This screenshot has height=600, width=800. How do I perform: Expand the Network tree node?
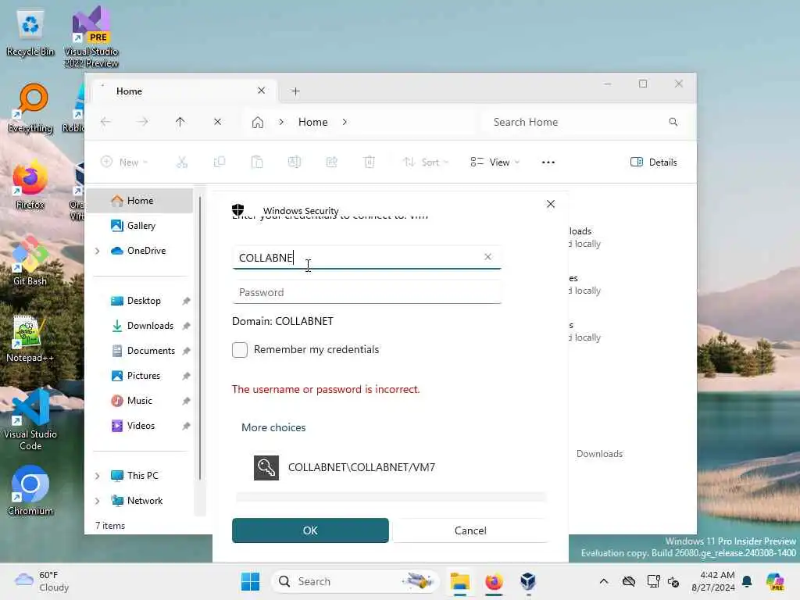click(98, 501)
